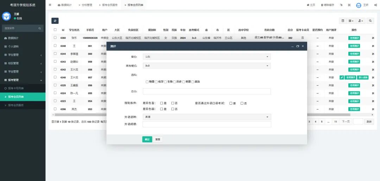Open sidebar item 报考会员服务
The image size is (380, 181).
pos(23,105)
